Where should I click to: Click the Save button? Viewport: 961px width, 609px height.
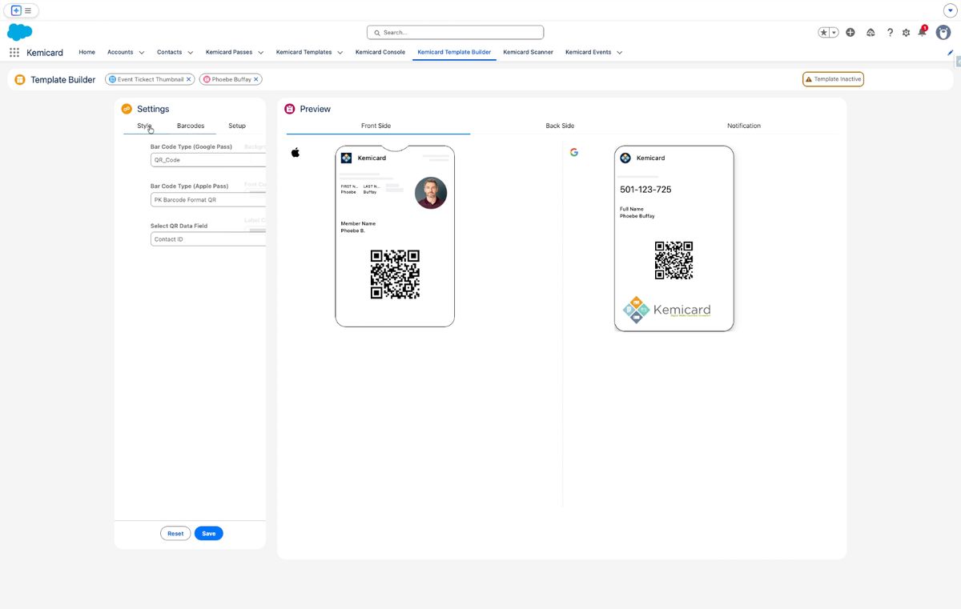click(x=209, y=533)
